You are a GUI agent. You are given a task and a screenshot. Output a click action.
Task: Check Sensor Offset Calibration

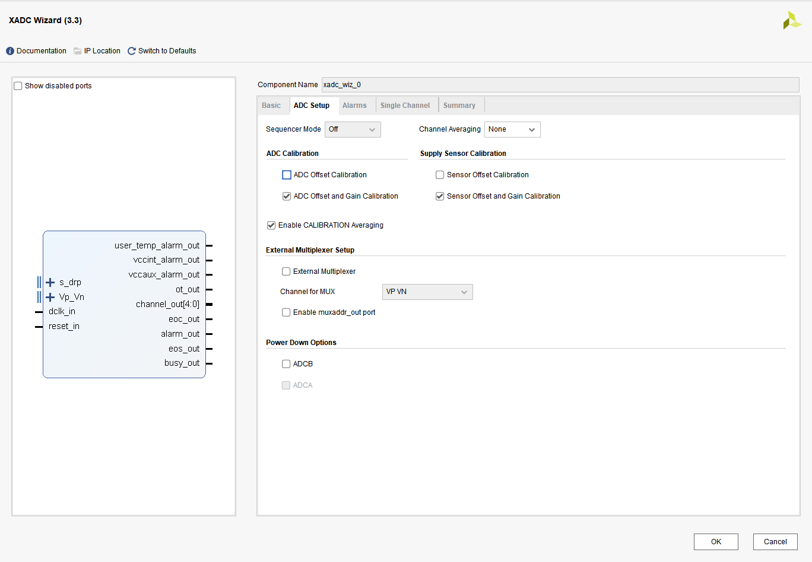440,175
